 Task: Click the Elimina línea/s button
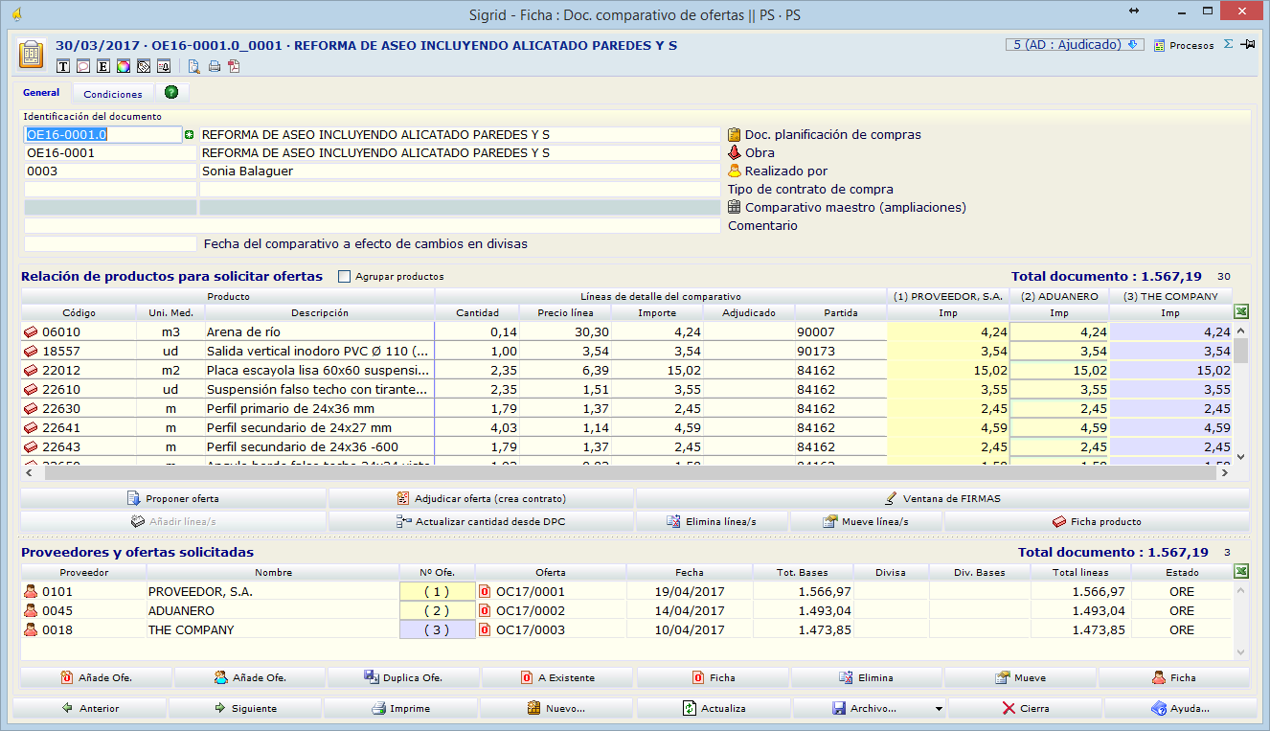pyautogui.click(x=712, y=521)
